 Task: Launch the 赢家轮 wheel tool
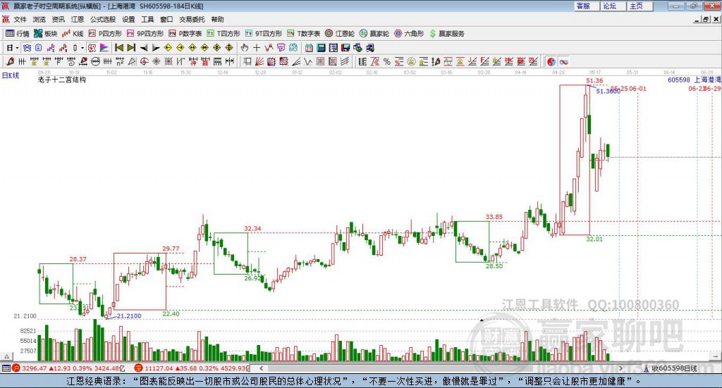tap(374, 34)
